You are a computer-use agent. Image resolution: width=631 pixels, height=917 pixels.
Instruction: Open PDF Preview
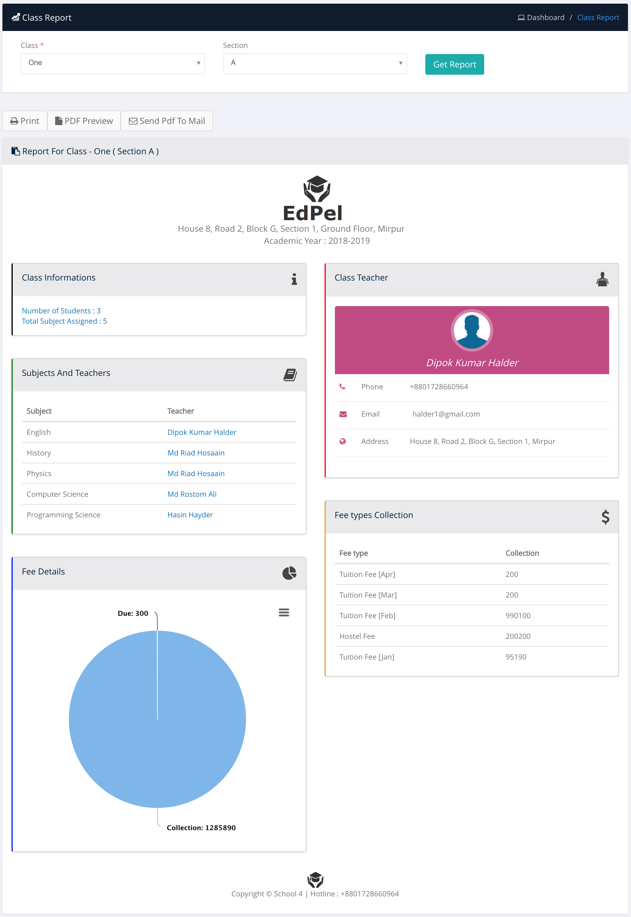[x=84, y=121]
